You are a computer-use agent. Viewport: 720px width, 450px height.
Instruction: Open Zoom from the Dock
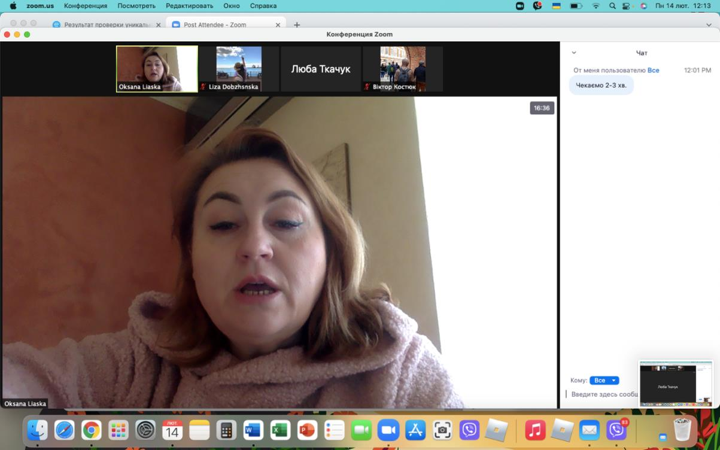[x=388, y=430]
